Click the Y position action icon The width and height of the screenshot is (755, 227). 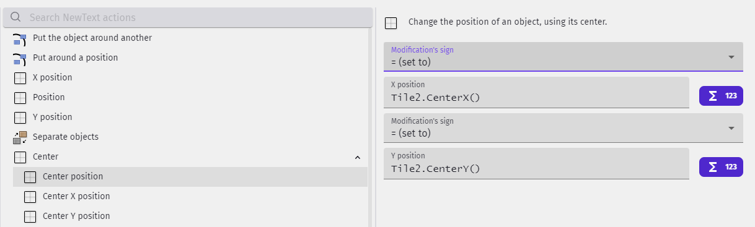coord(20,118)
